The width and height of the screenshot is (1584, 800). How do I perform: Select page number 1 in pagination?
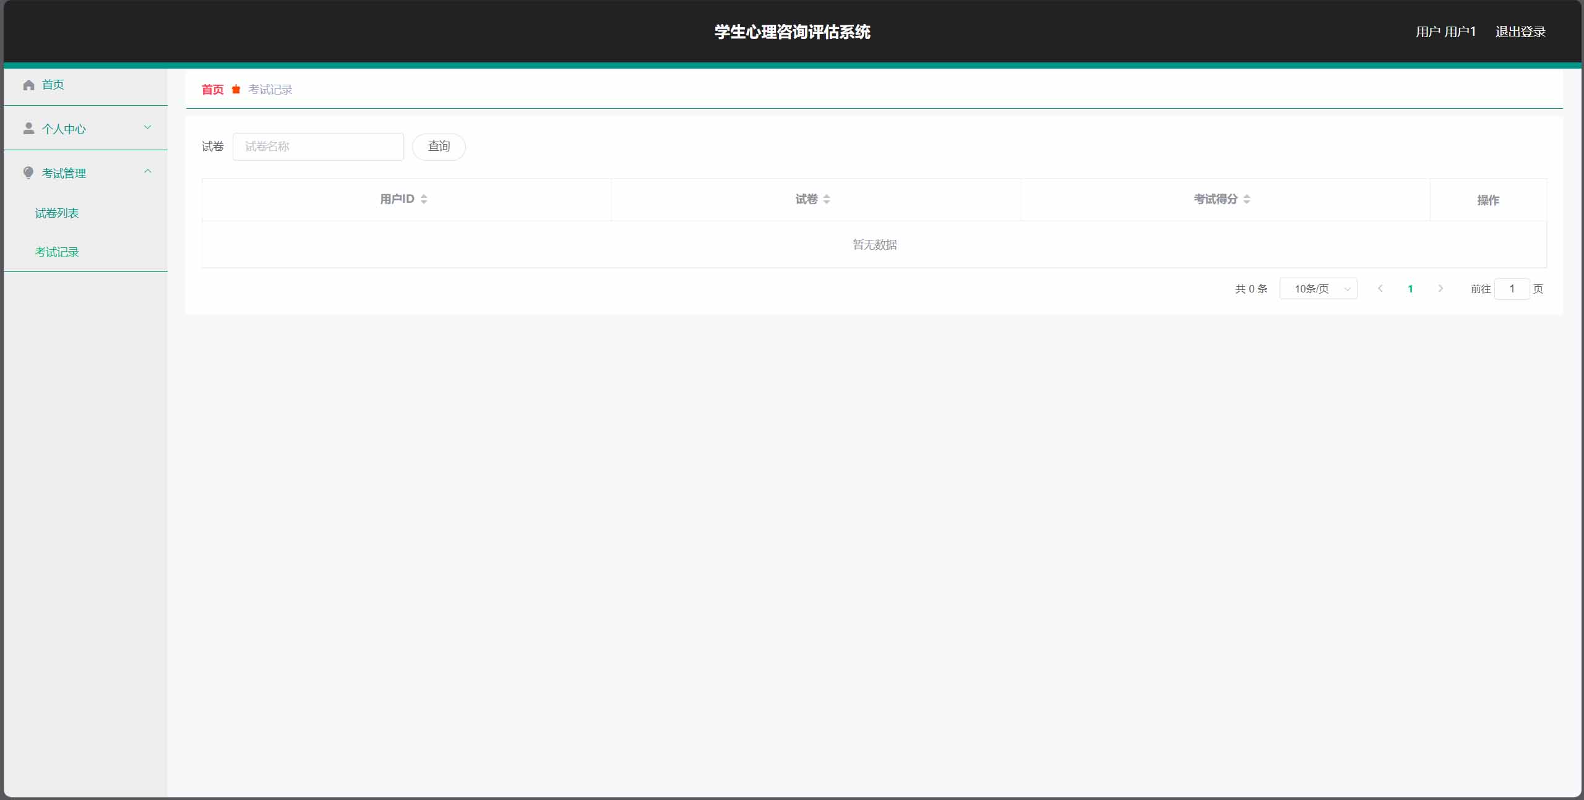[1410, 289]
